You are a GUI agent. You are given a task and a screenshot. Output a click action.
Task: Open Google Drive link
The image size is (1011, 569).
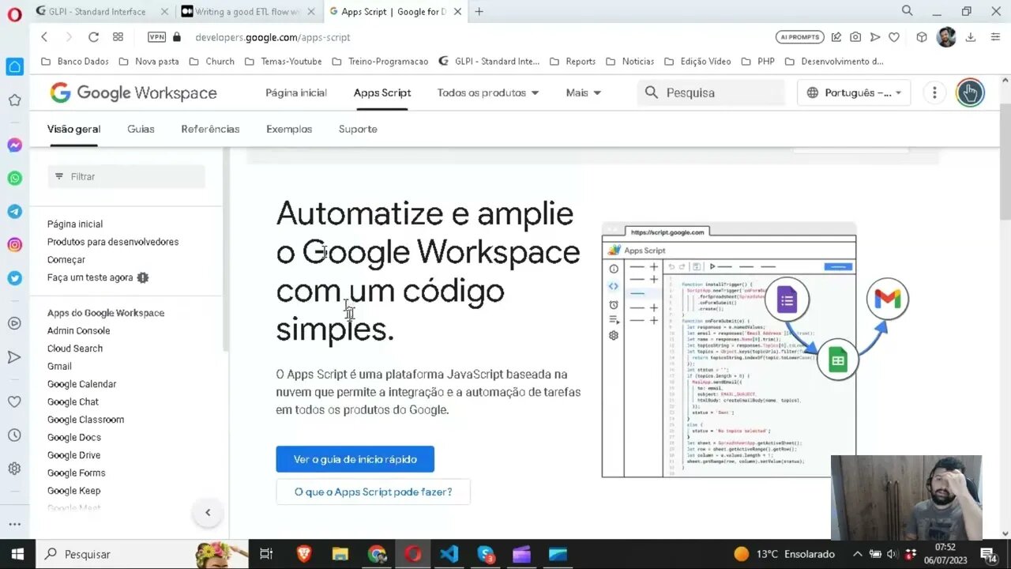[x=73, y=455]
